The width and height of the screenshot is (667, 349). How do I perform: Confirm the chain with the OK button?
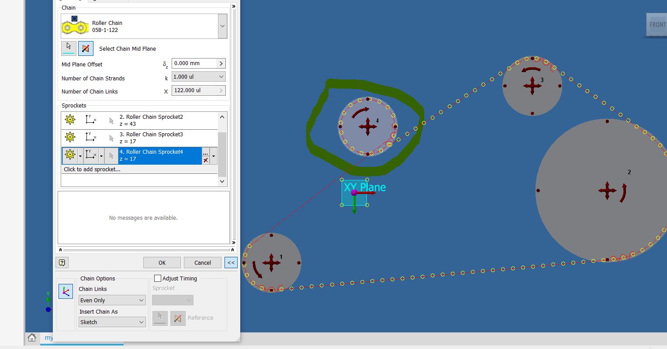coord(162,262)
